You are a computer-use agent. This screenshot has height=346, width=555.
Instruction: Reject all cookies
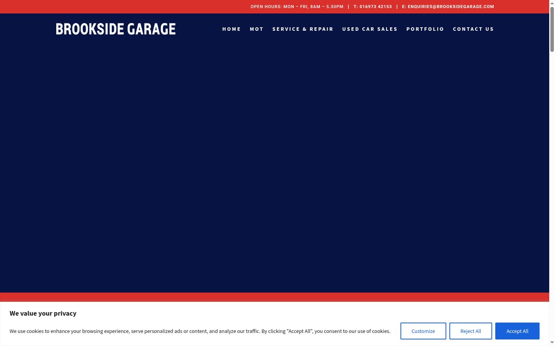471,331
